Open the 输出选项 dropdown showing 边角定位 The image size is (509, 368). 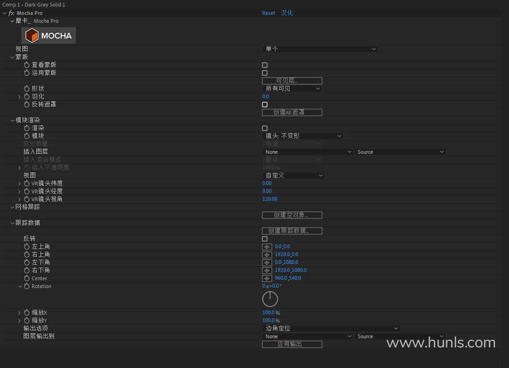click(x=331, y=328)
